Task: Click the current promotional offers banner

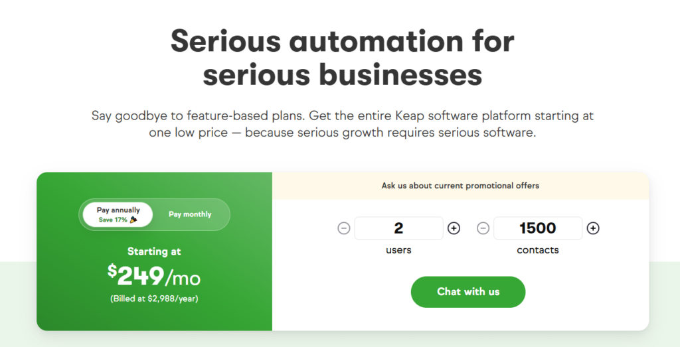Action: [x=460, y=186]
